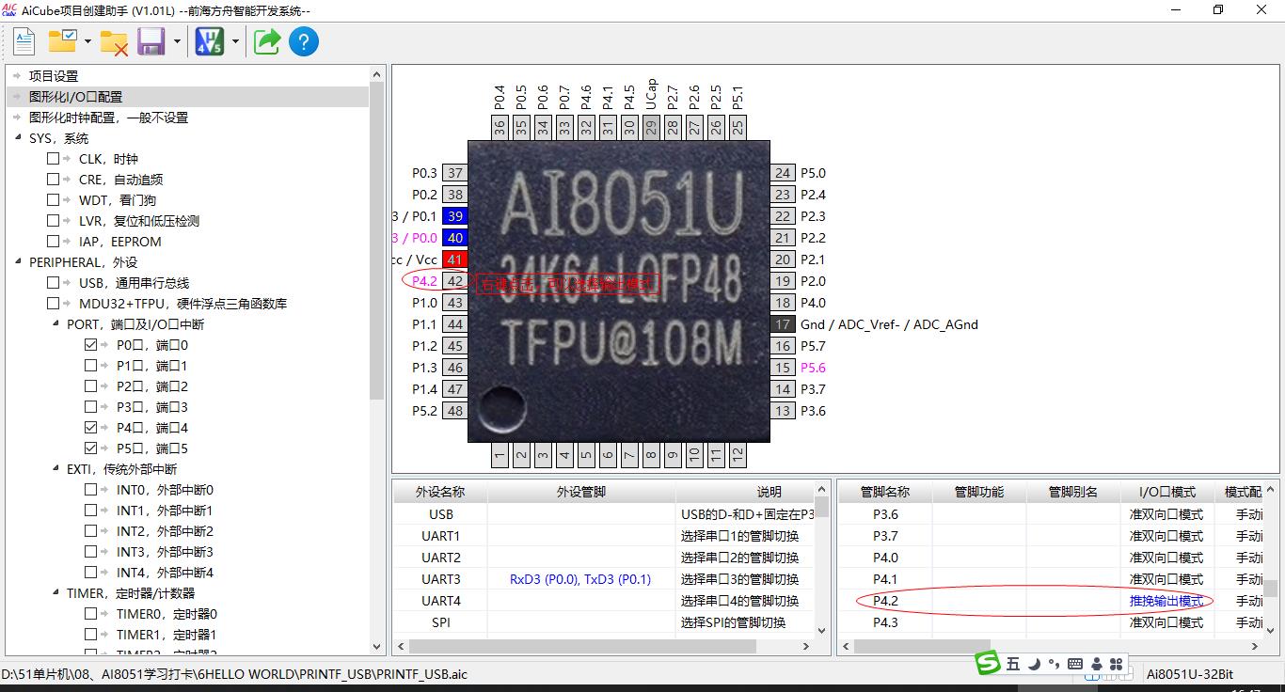Viewport: 1285px width, 692px height.
Task: Open help with the blue question mark
Action: click(x=304, y=41)
